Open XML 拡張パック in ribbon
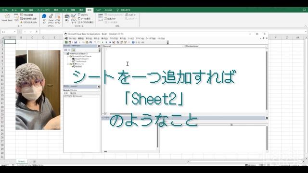308x173 pixels. point(110,19)
